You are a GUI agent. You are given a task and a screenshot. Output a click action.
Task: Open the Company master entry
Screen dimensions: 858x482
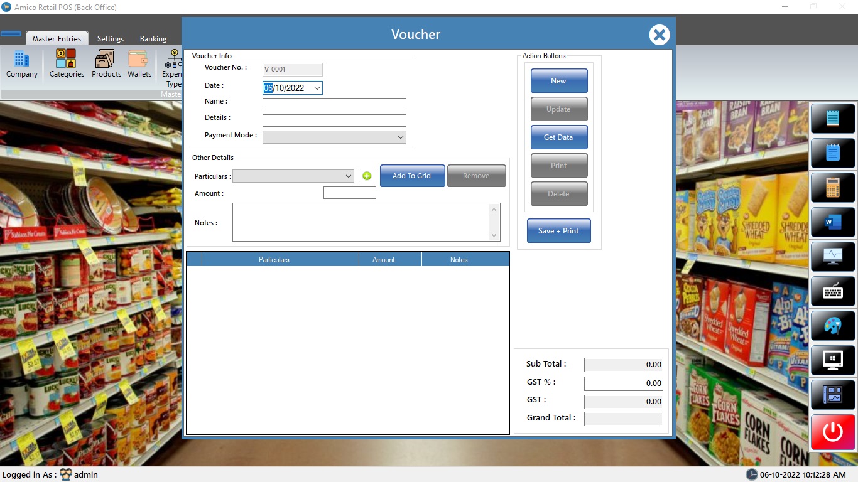click(22, 65)
